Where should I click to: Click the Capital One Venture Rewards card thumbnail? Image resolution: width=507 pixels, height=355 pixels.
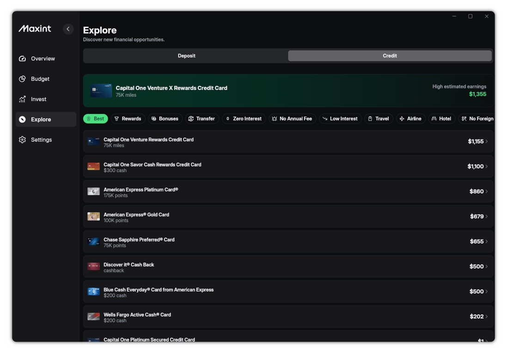(x=93, y=141)
